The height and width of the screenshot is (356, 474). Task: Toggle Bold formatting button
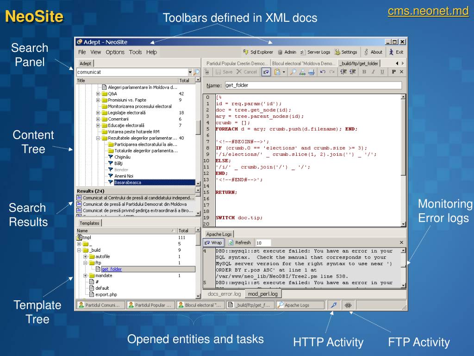pos(364,72)
